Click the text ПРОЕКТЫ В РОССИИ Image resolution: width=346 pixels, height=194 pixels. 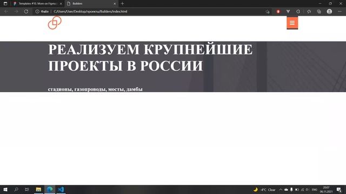[125, 66]
